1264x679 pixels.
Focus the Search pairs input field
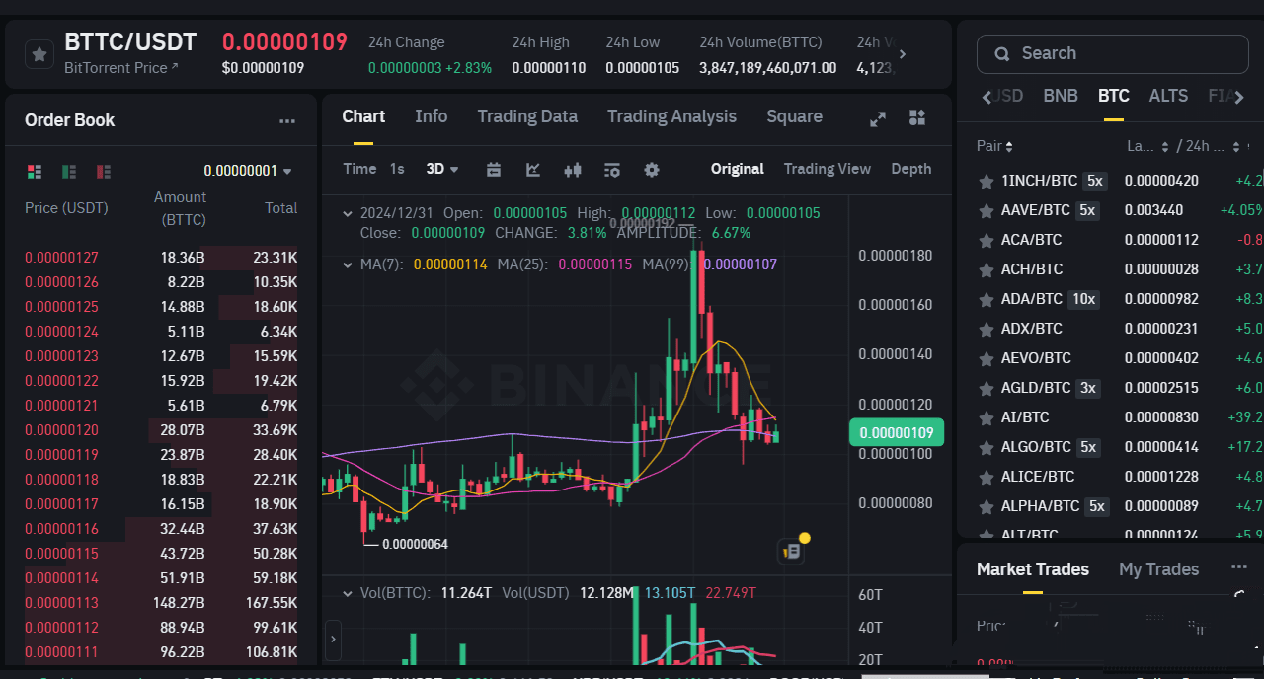point(1112,53)
